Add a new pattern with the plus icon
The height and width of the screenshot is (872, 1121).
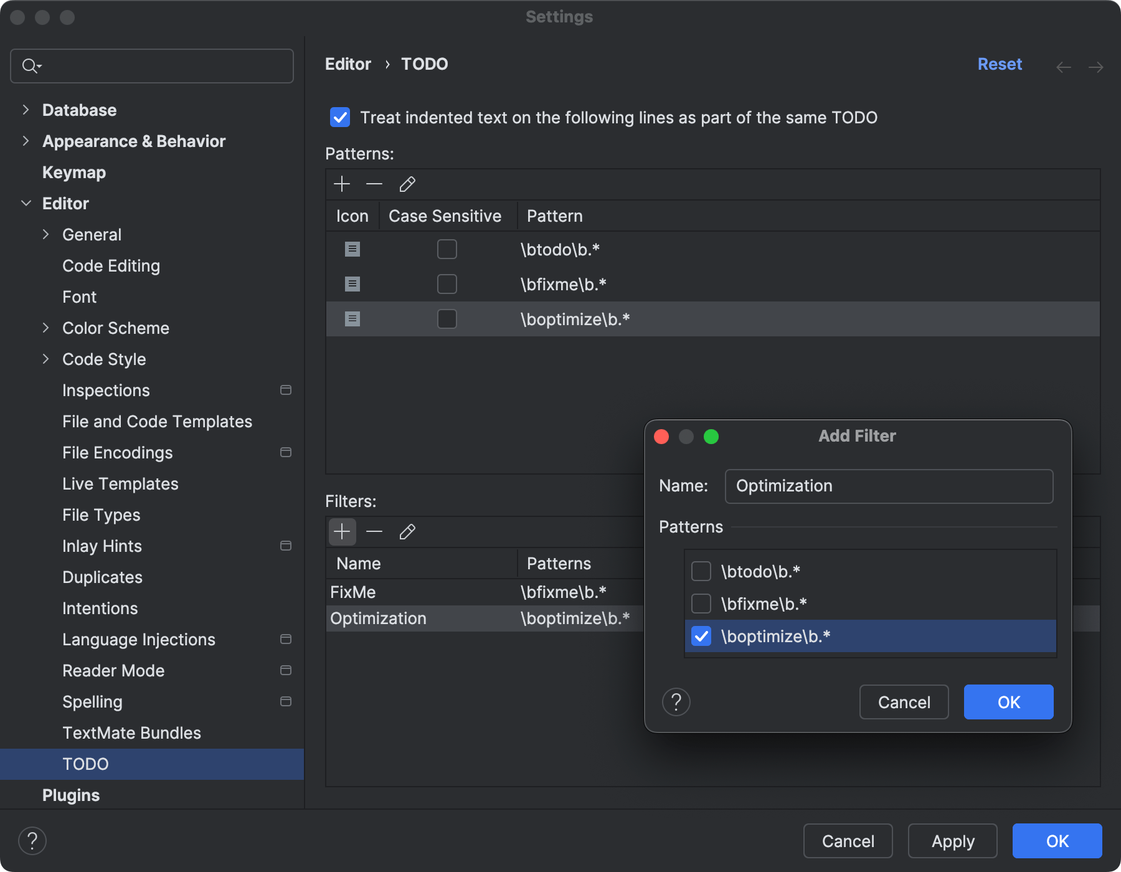coord(342,184)
